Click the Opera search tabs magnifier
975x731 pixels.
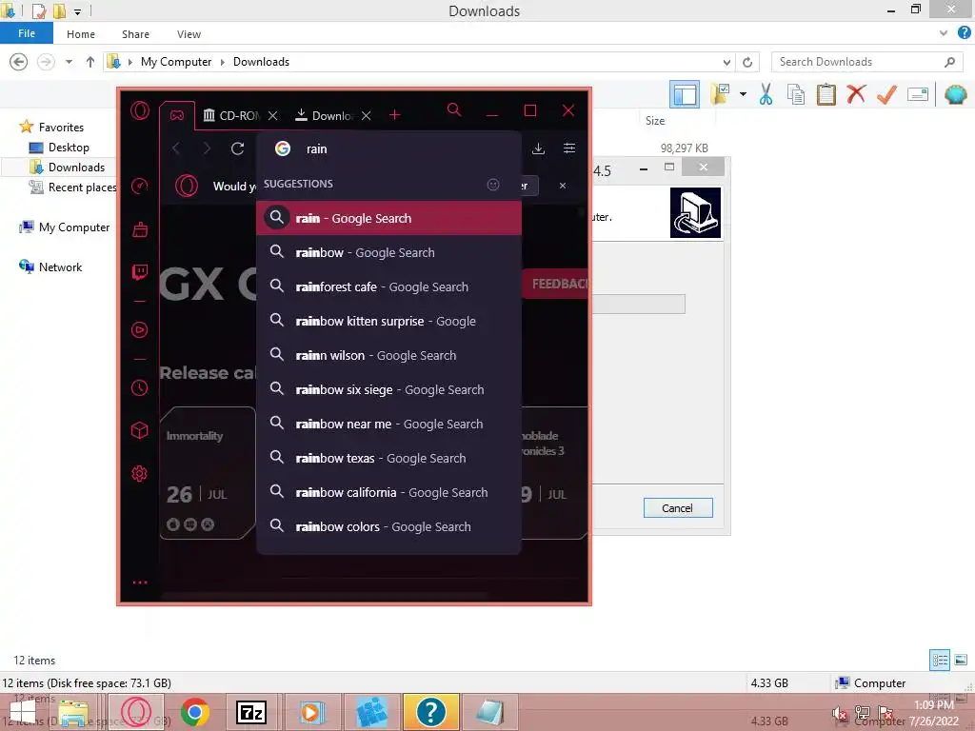pyautogui.click(x=454, y=110)
